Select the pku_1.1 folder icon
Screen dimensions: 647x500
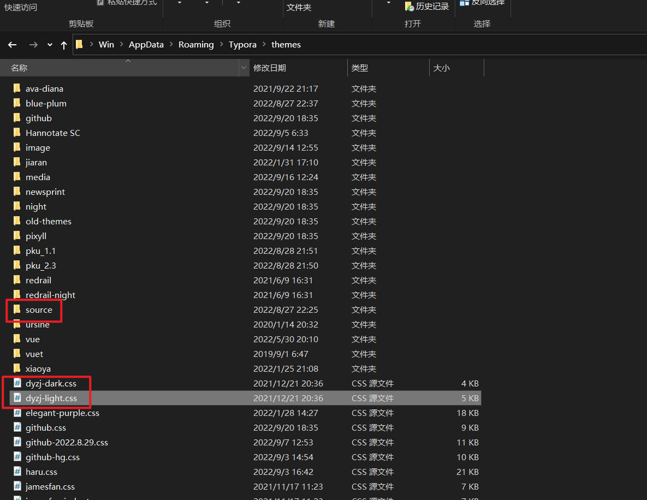pos(17,251)
